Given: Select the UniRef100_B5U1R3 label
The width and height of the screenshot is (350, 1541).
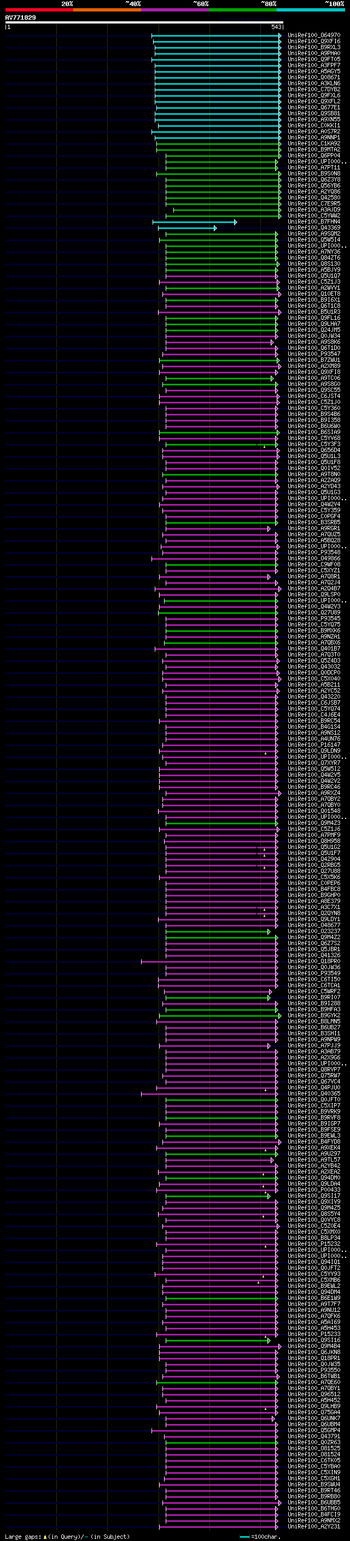Looking at the screenshot, I should (x=314, y=312).
